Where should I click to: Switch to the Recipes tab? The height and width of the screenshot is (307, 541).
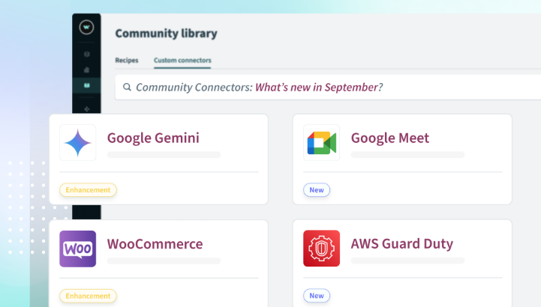point(127,60)
